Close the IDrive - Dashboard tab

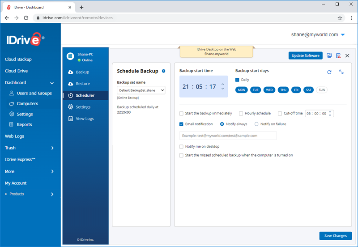click(x=70, y=7)
